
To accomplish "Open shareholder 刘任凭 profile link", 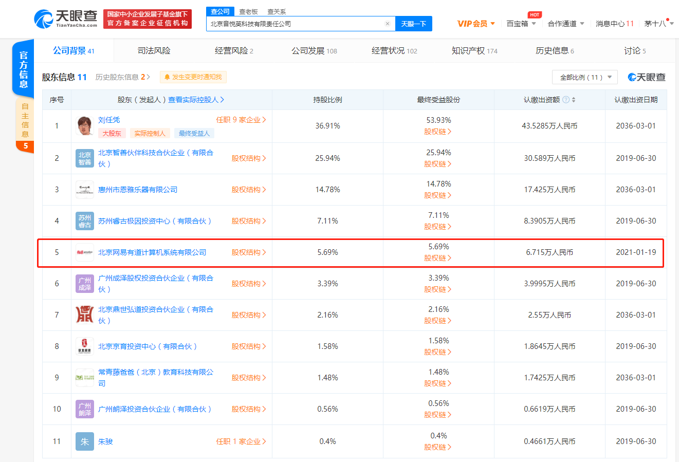I will click(x=109, y=120).
